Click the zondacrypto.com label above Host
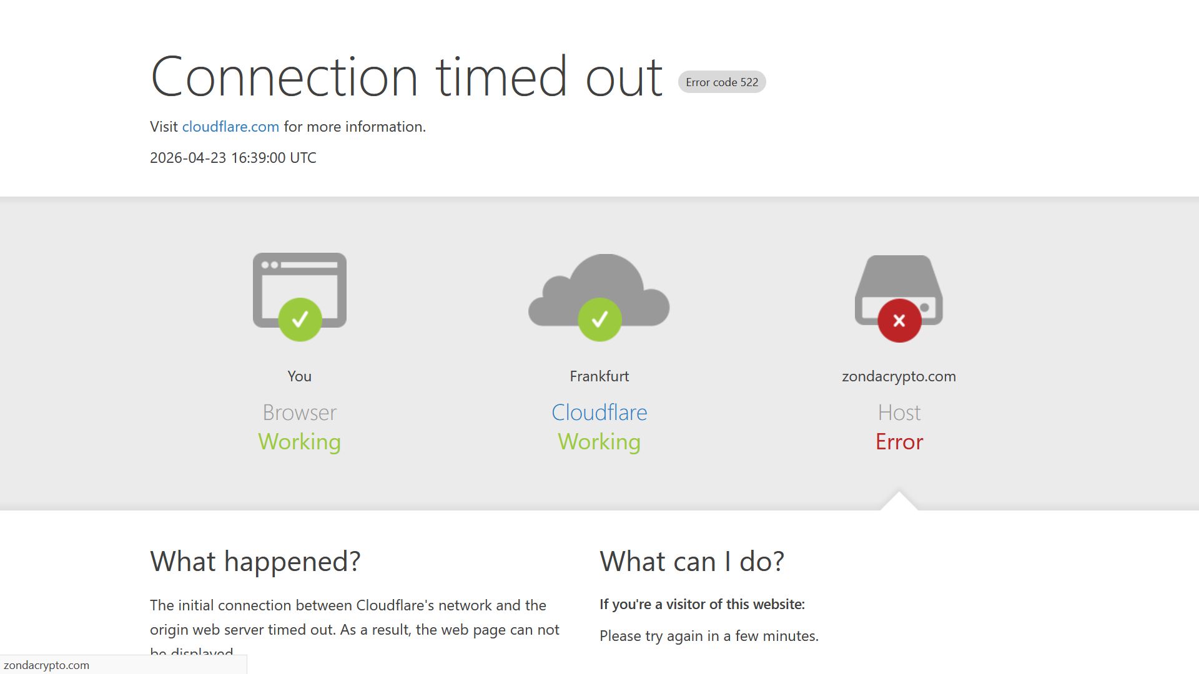 [899, 376]
